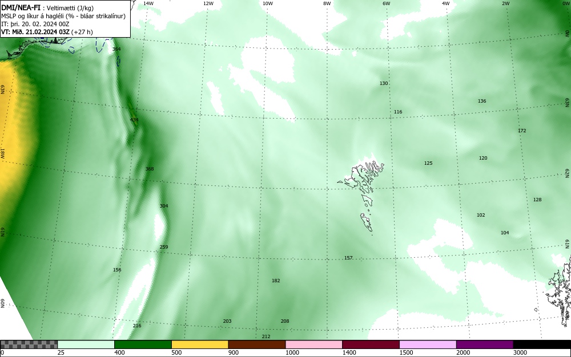This screenshot has width=571, height=357.
Task: Click the map value 434
Action: pyautogui.click(x=134, y=120)
